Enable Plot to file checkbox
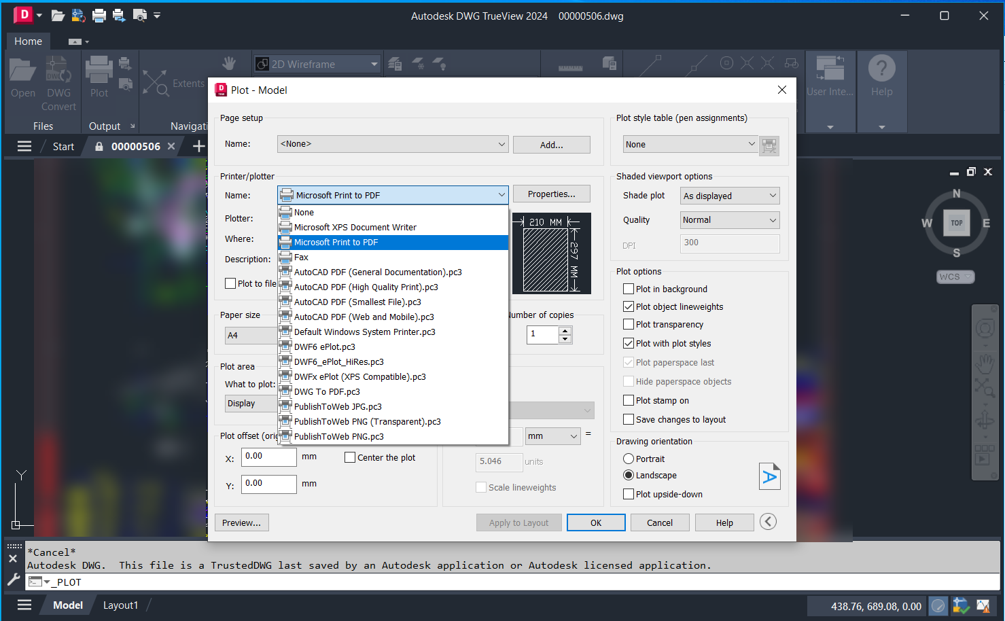The height and width of the screenshot is (621, 1005). coord(230,283)
